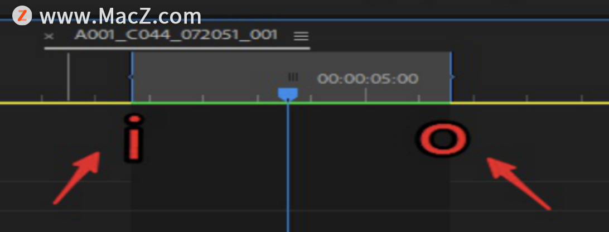Viewport: 609px width, 232px height.
Task: Open the sequence panel hamburger menu
Action: (301, 37)
